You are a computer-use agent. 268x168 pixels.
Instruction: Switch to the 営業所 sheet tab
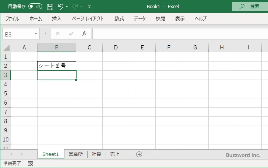click(76, 154)
